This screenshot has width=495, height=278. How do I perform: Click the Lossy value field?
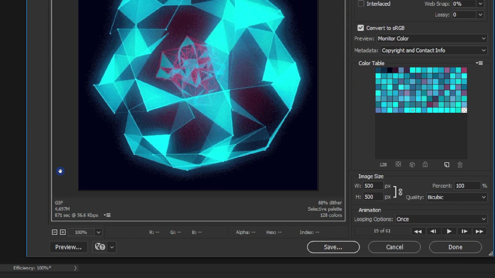[464, 15]
